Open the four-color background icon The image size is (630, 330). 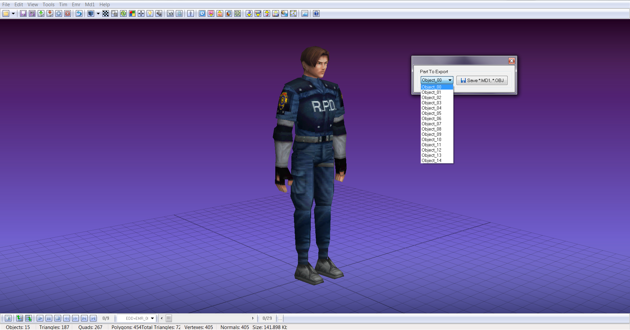click(132, 13)
